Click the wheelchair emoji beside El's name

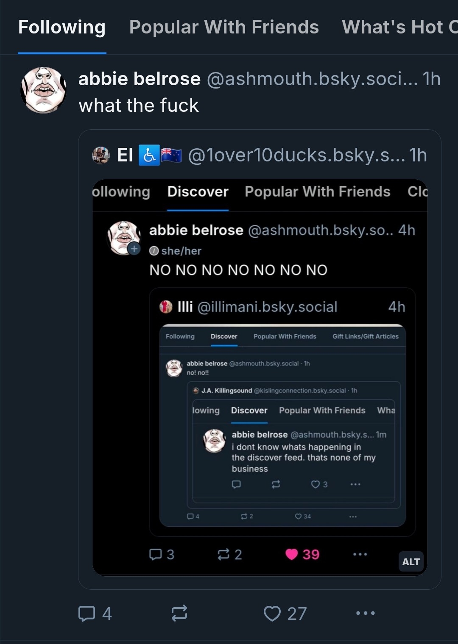[149, 155]
